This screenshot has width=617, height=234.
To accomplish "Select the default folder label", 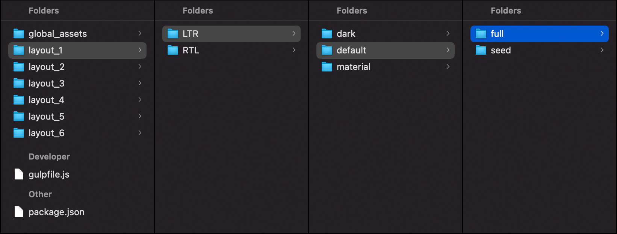I will (351, 50).
